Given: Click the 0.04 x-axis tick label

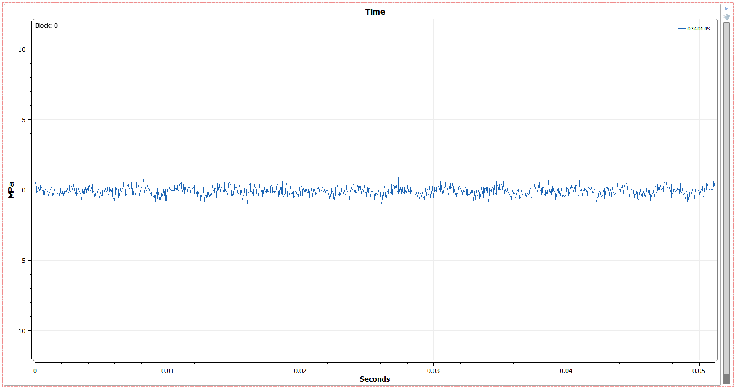Looking at the screenshot, I should pyautogui.click(x=566, y=371).
